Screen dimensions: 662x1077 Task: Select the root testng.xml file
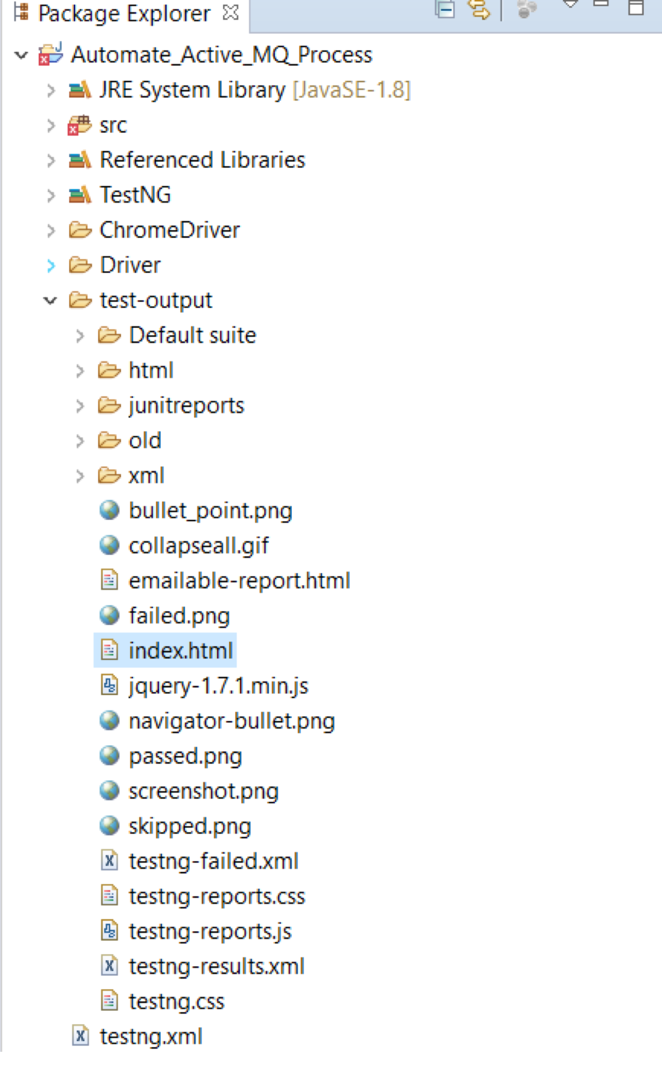[x=151, y=1036]
